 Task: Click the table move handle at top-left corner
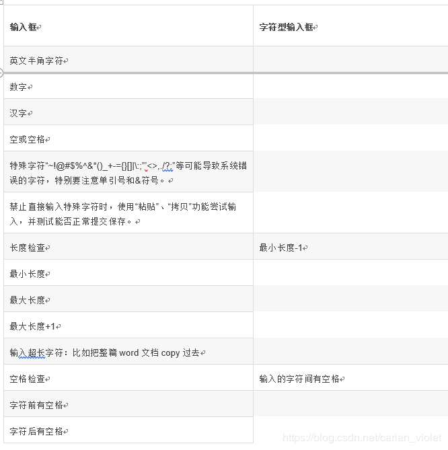coord(2,2)
